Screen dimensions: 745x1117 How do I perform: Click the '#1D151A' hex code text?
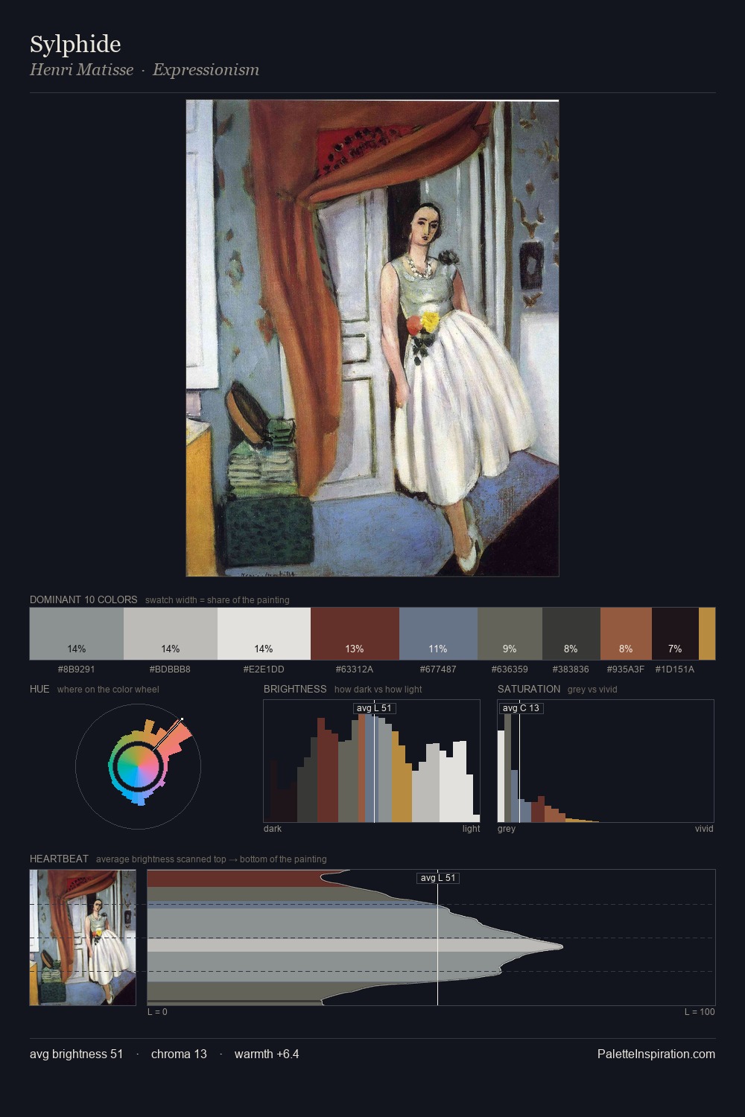click(675, 669)
